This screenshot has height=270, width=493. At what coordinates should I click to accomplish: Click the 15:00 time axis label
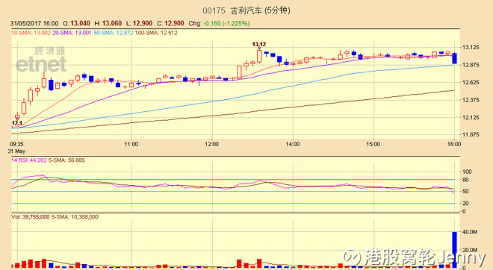coord(373,144)
